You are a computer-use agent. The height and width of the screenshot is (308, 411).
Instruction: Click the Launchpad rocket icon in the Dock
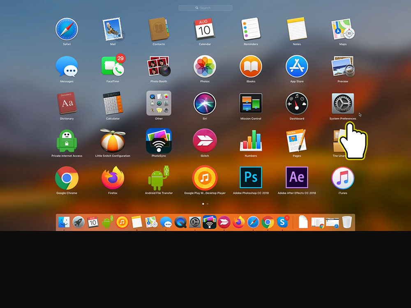[79, 222]
